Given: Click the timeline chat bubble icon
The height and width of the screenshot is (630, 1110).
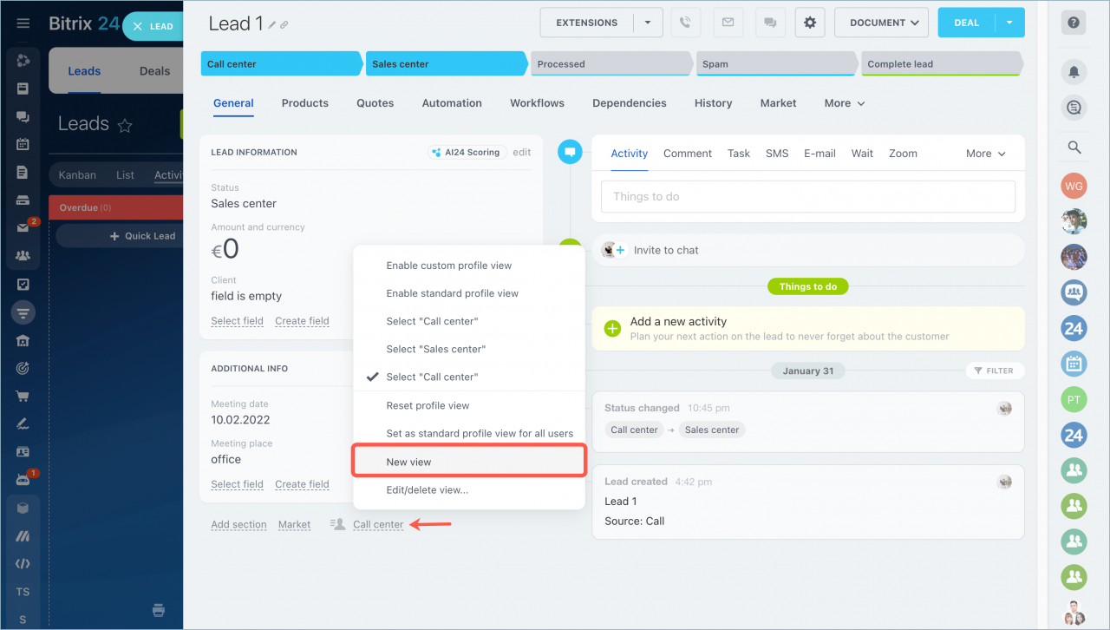Looking at the screenshot, I should [570, 151].
